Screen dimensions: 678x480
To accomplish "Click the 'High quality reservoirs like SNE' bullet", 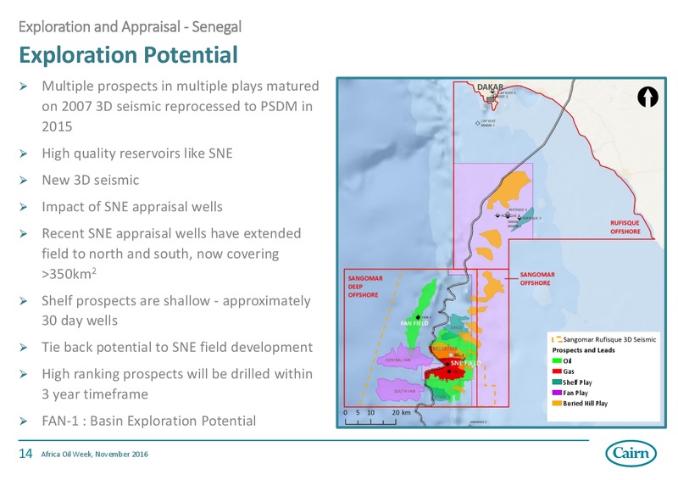I will click(x=137, y=153).
